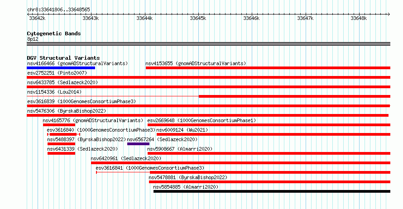This screenshot has width=403, height=209.
Task: Click the 33647k ruler position
Action: tap(305, 18)
